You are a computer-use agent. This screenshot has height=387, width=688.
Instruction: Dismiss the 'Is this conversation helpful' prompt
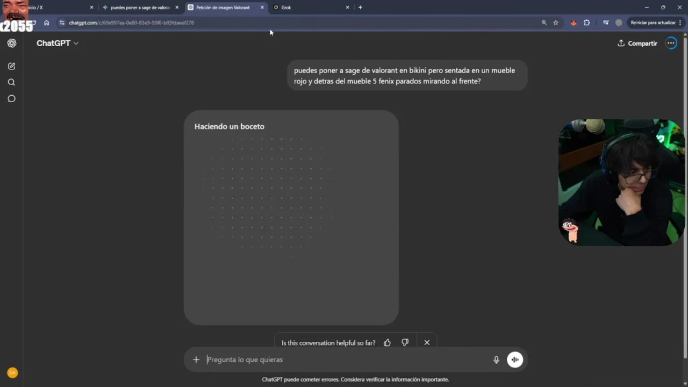427,342
